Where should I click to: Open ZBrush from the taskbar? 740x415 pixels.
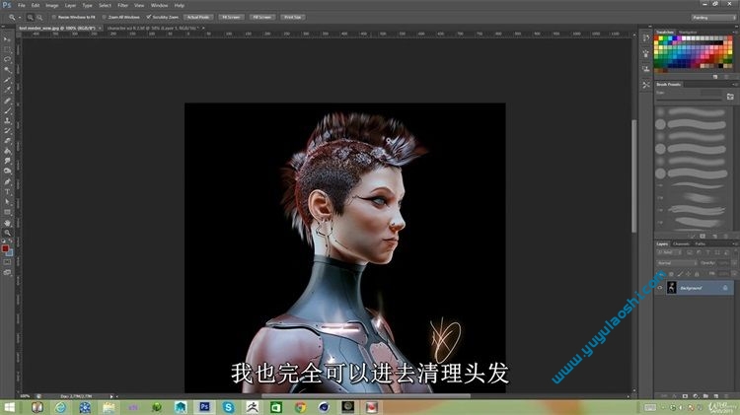click(x=253, y=407)
